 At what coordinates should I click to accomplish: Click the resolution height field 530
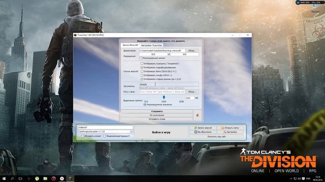point(184,54)
